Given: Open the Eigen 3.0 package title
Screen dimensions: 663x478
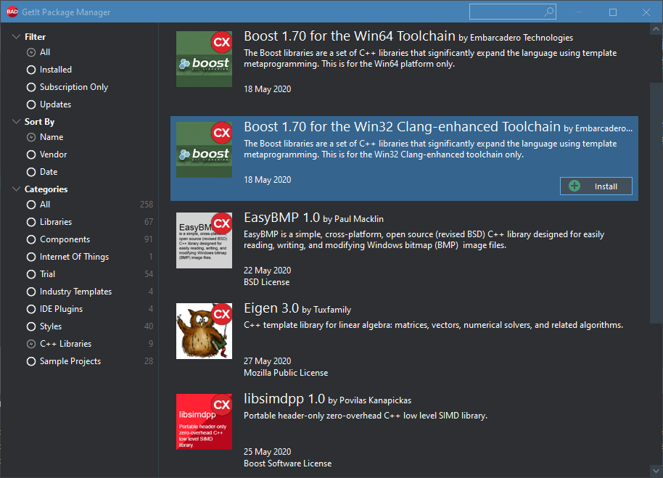Looking at the screenshot, I should 271,309.
